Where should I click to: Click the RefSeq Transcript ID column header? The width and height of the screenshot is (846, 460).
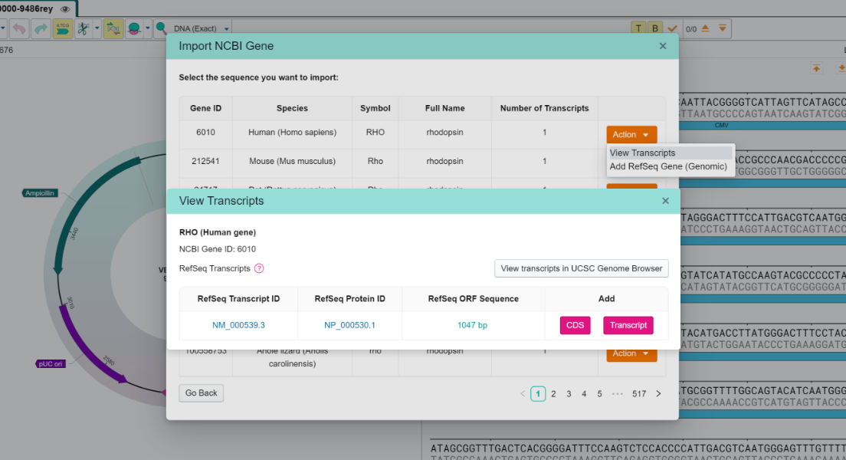coord(238,298)
